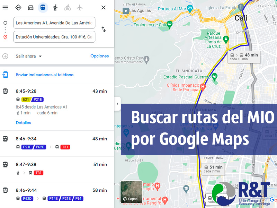Click the 58 min duration text
The width and height of the screenshot is (277, 208).
(x=100, y=190)
